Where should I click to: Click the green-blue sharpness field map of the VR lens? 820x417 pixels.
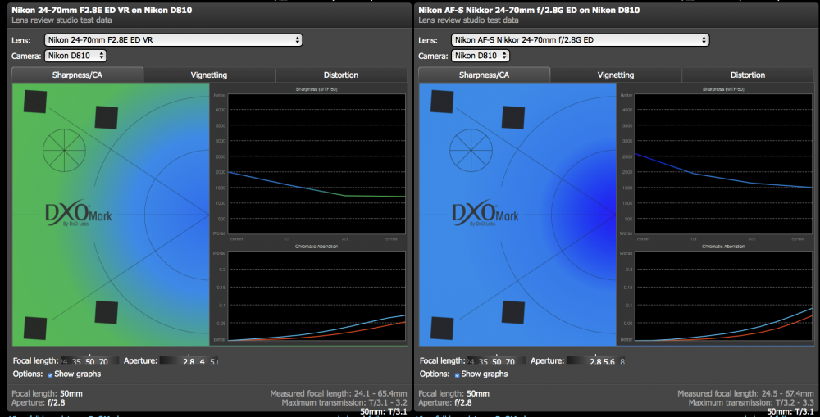(111, 215)
